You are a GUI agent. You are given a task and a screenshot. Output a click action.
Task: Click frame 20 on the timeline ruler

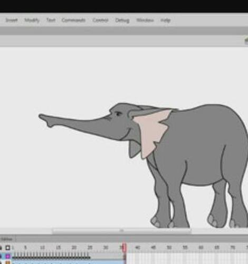point(74,248)
